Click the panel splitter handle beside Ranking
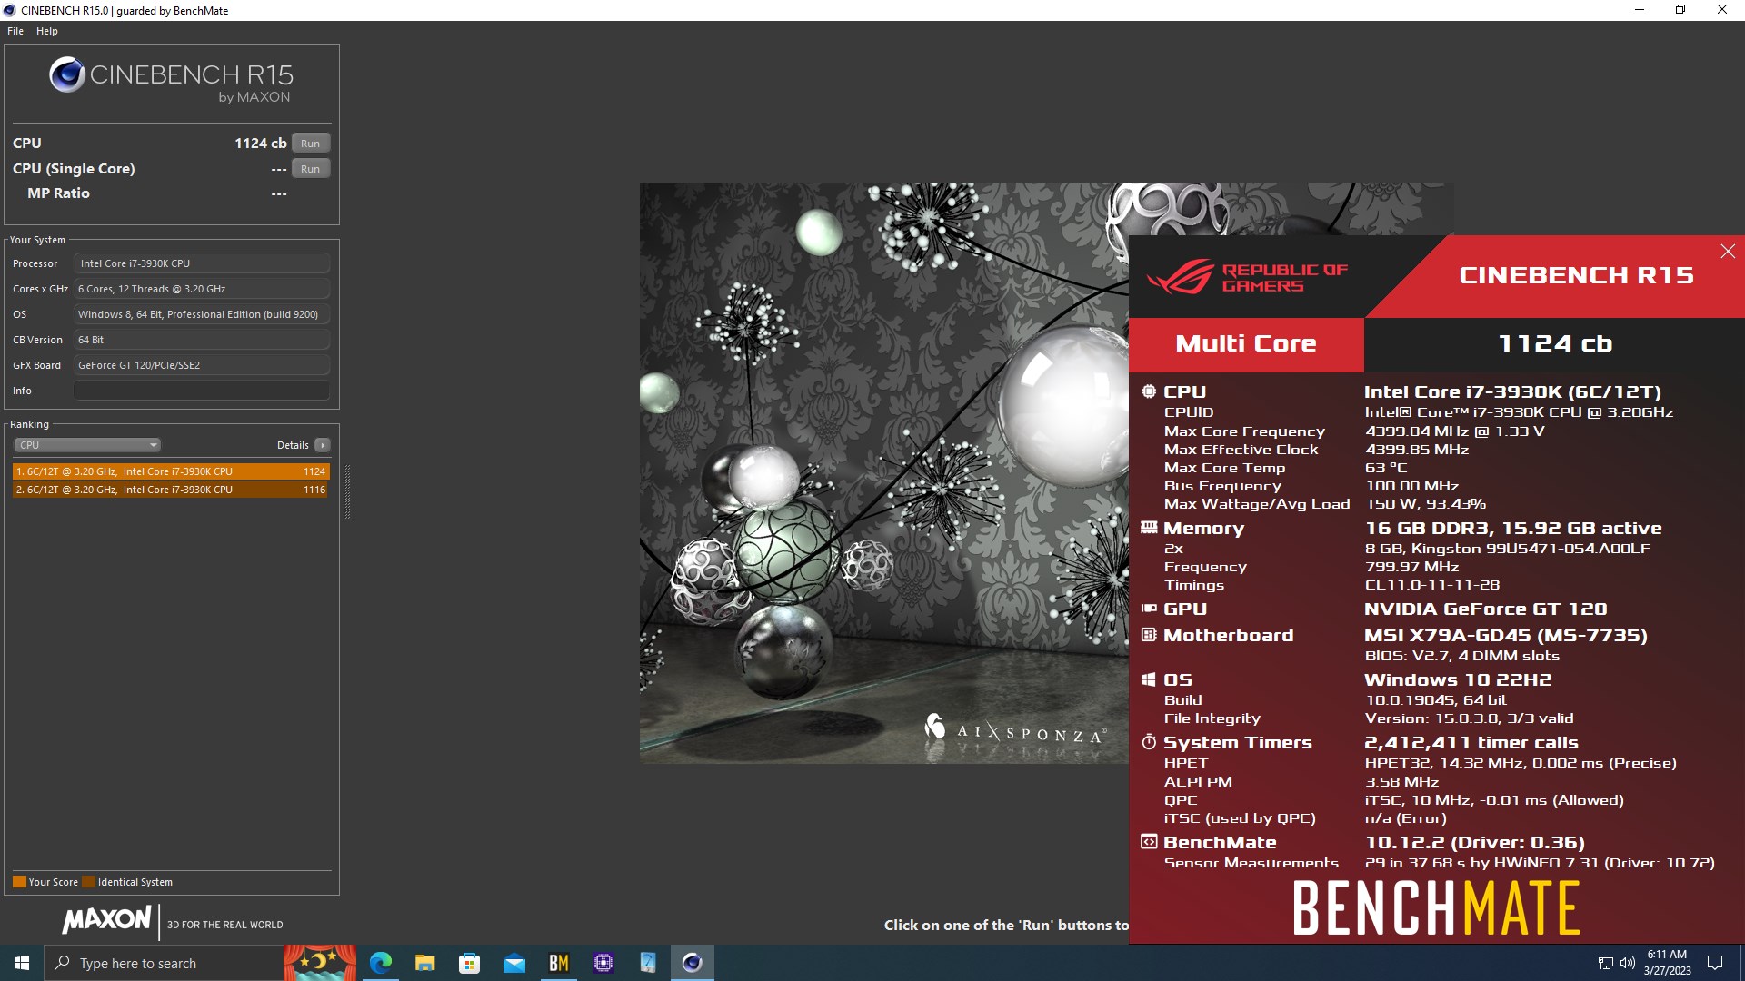1745x981 pixels. click(x=347, y=491)
